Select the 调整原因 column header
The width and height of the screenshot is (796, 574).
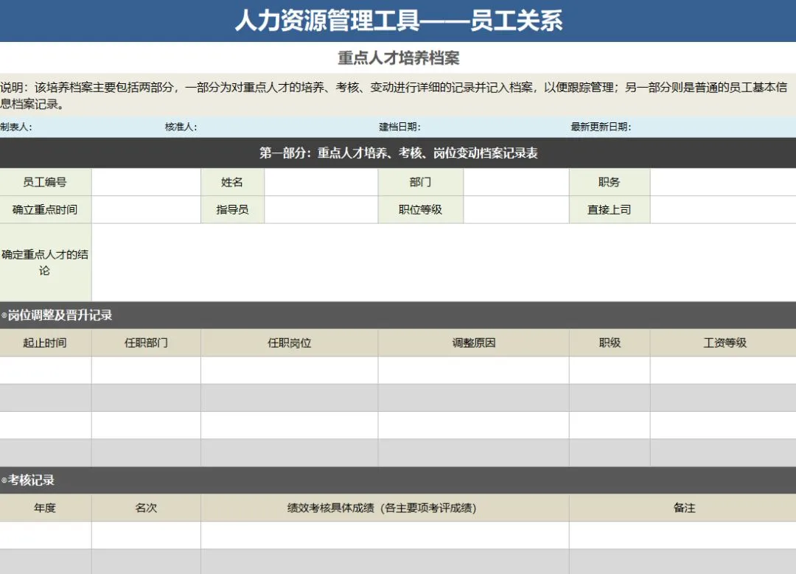coord(474,343)
